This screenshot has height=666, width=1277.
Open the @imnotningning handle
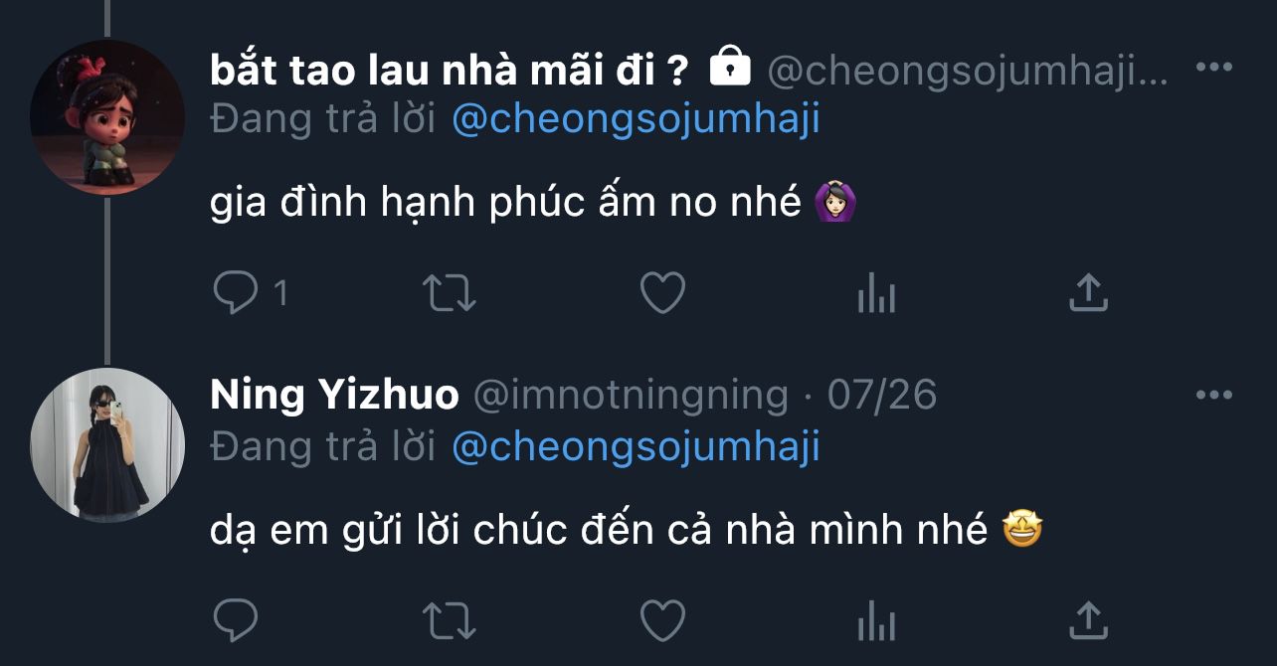click(x=630, y=396)
